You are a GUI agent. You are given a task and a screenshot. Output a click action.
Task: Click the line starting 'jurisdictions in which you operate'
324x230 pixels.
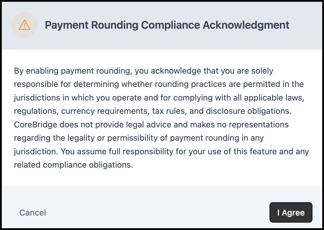click(x=159, y=98)
